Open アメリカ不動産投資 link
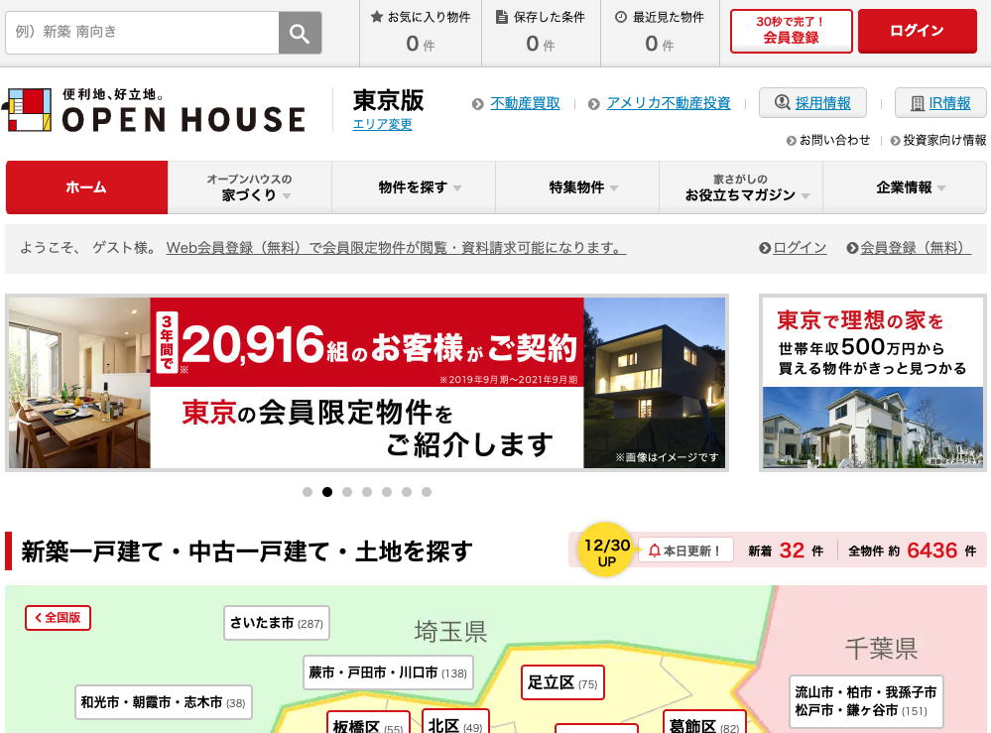The width and height of the screenshot is (991, 733). [669, 103]
